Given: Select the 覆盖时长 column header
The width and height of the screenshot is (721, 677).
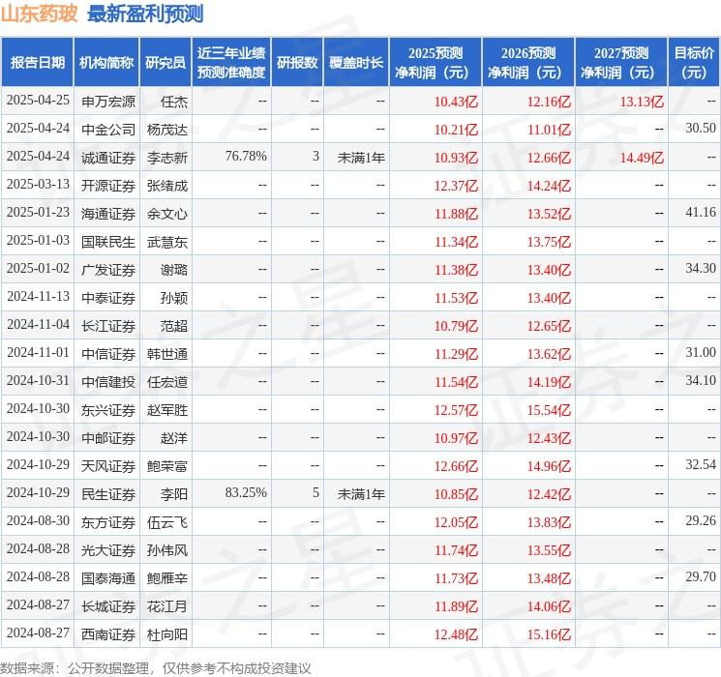Looking at the screenshot, I should (356, 63).
